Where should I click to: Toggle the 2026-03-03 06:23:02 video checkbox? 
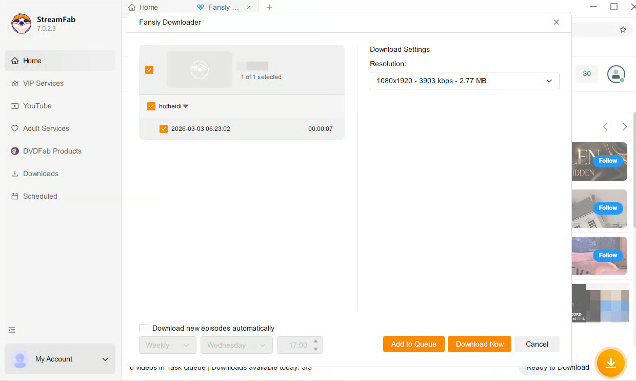click(164, 129)
